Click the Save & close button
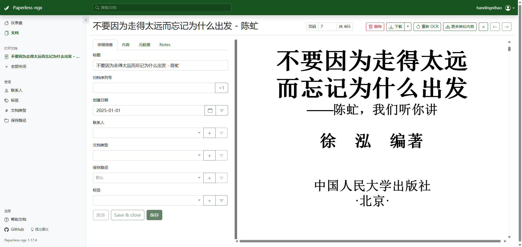Screen dimensions: 522x247 pos(128,215)
